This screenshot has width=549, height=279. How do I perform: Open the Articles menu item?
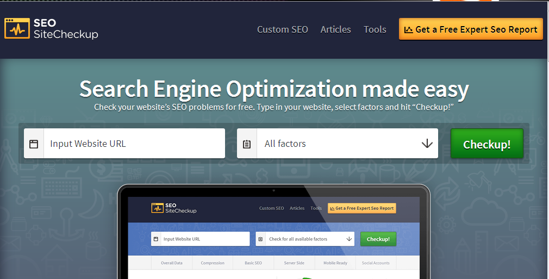click(335, 29)
